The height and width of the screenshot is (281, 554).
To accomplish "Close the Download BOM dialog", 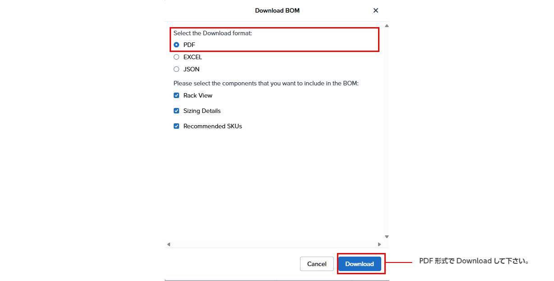I will pos(376,10).
